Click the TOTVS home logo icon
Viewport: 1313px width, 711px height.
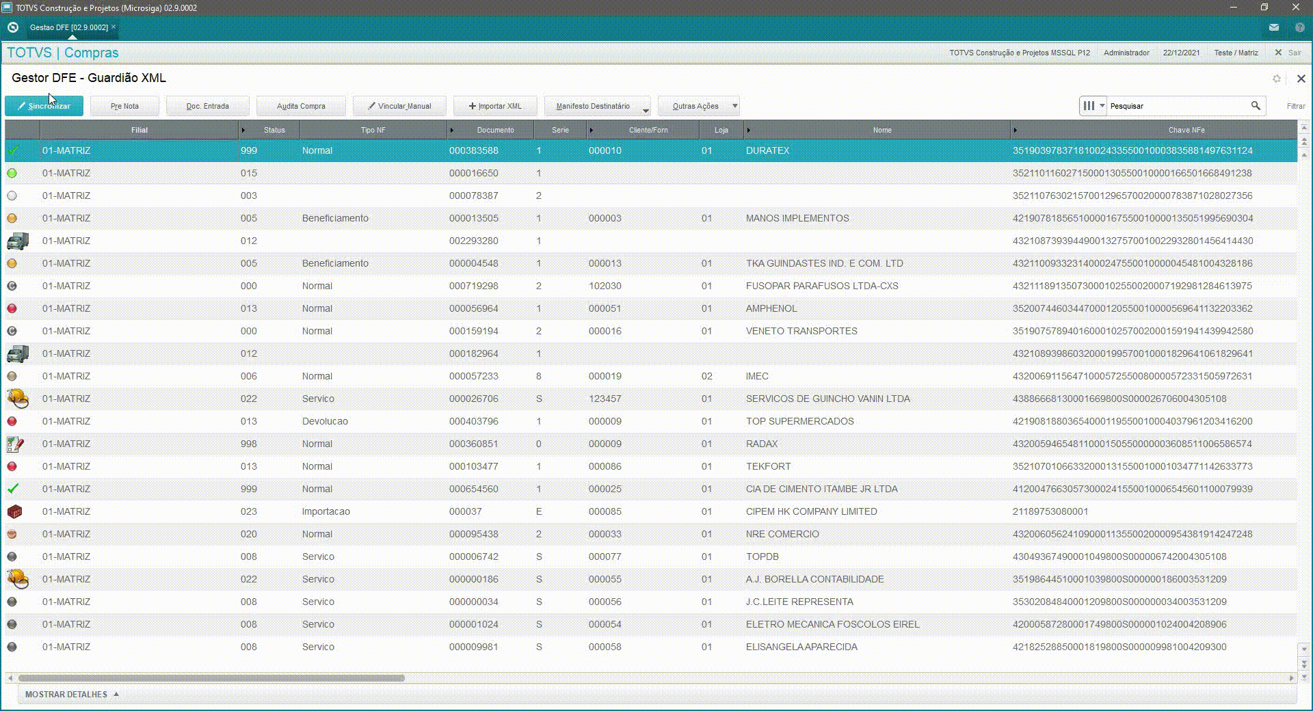click(x=12, y=27)
